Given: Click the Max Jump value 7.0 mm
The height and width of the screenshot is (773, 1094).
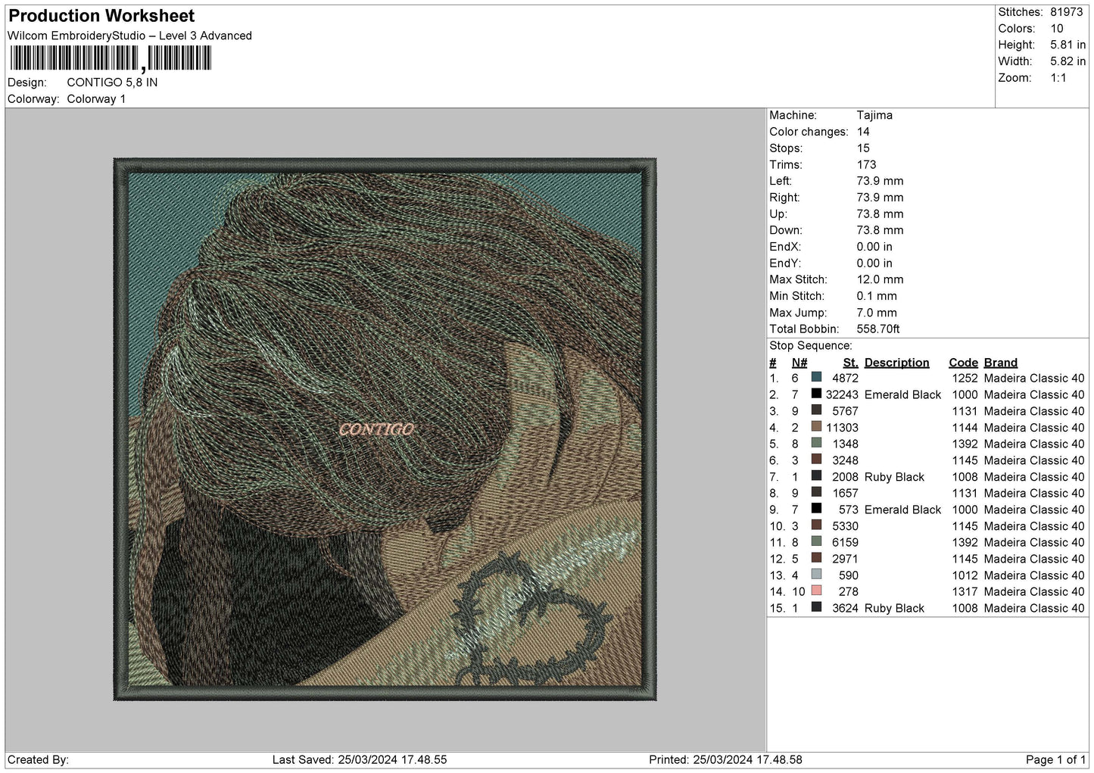Looking at the screenshot, I should coord(877,313).
